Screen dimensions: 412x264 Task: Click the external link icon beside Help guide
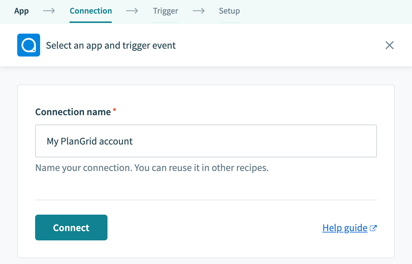click(373, 228)
